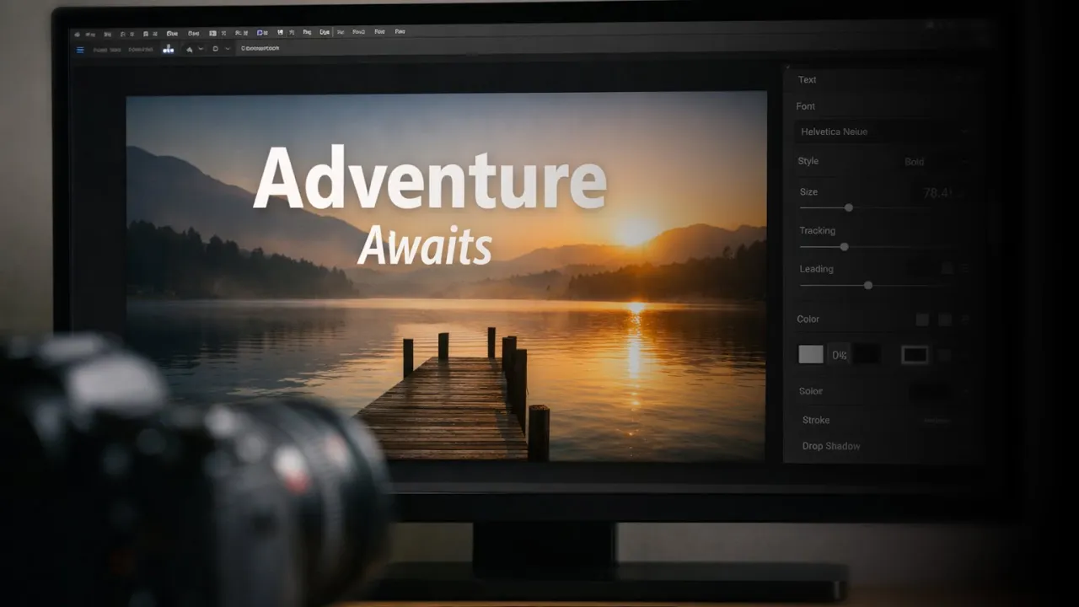Click the purple square icon in top bar

261,32
